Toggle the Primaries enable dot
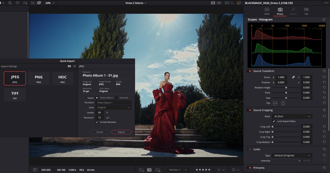 click(250, 168)
